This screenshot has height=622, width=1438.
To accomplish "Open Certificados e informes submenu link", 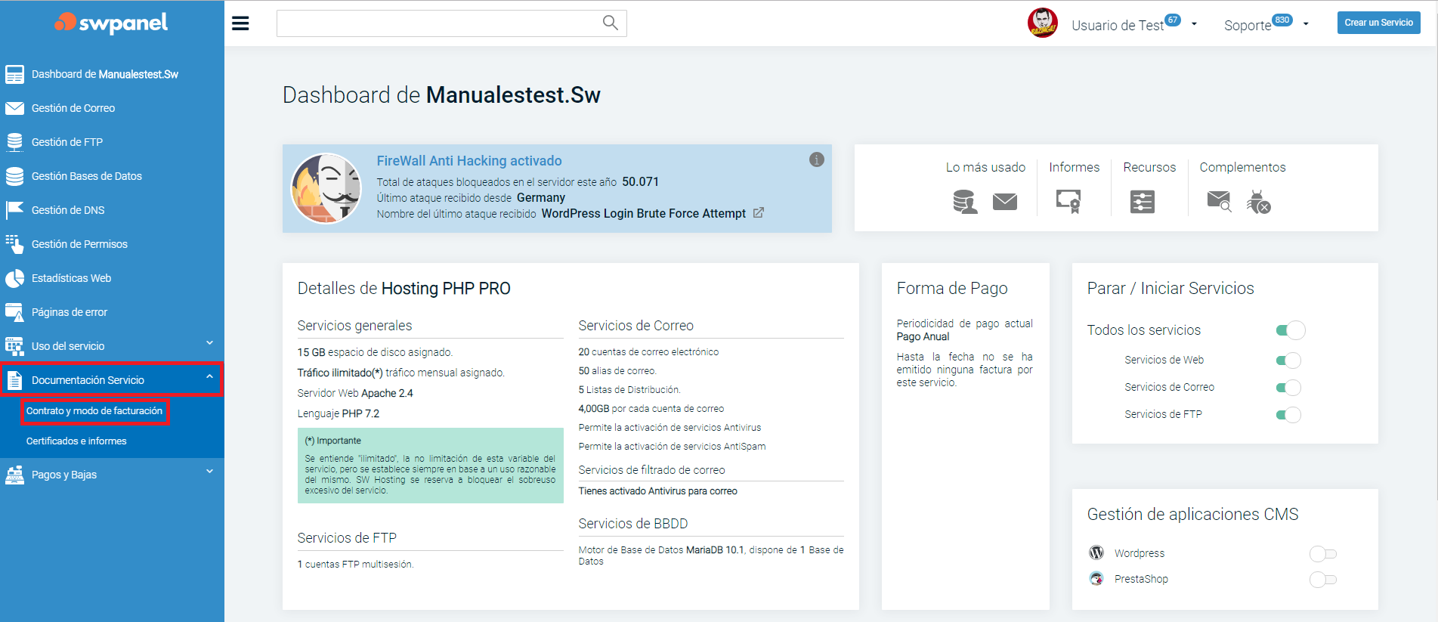I will tap(76, 441).
